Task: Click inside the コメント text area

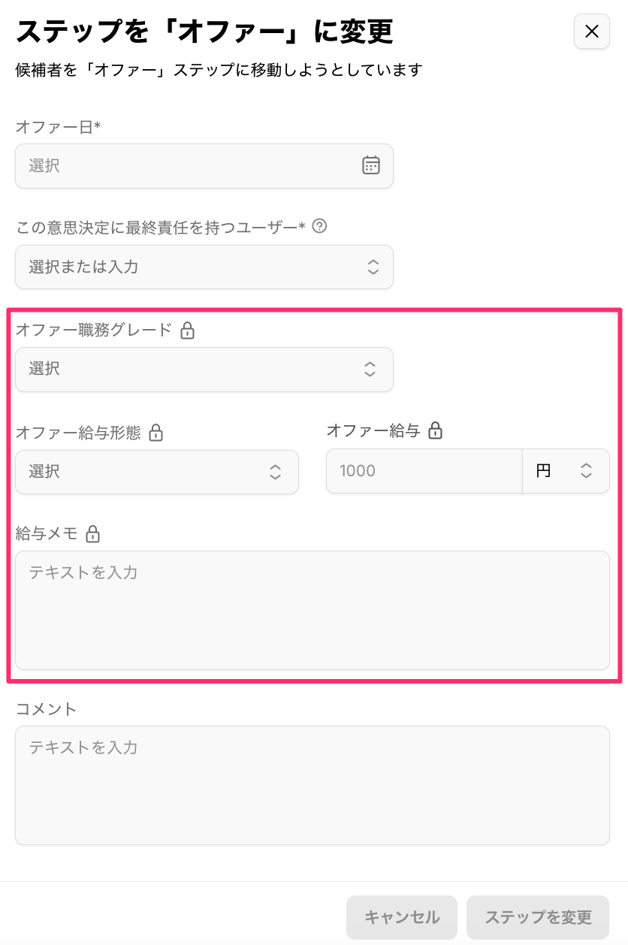Action: (x=312, y=785)
